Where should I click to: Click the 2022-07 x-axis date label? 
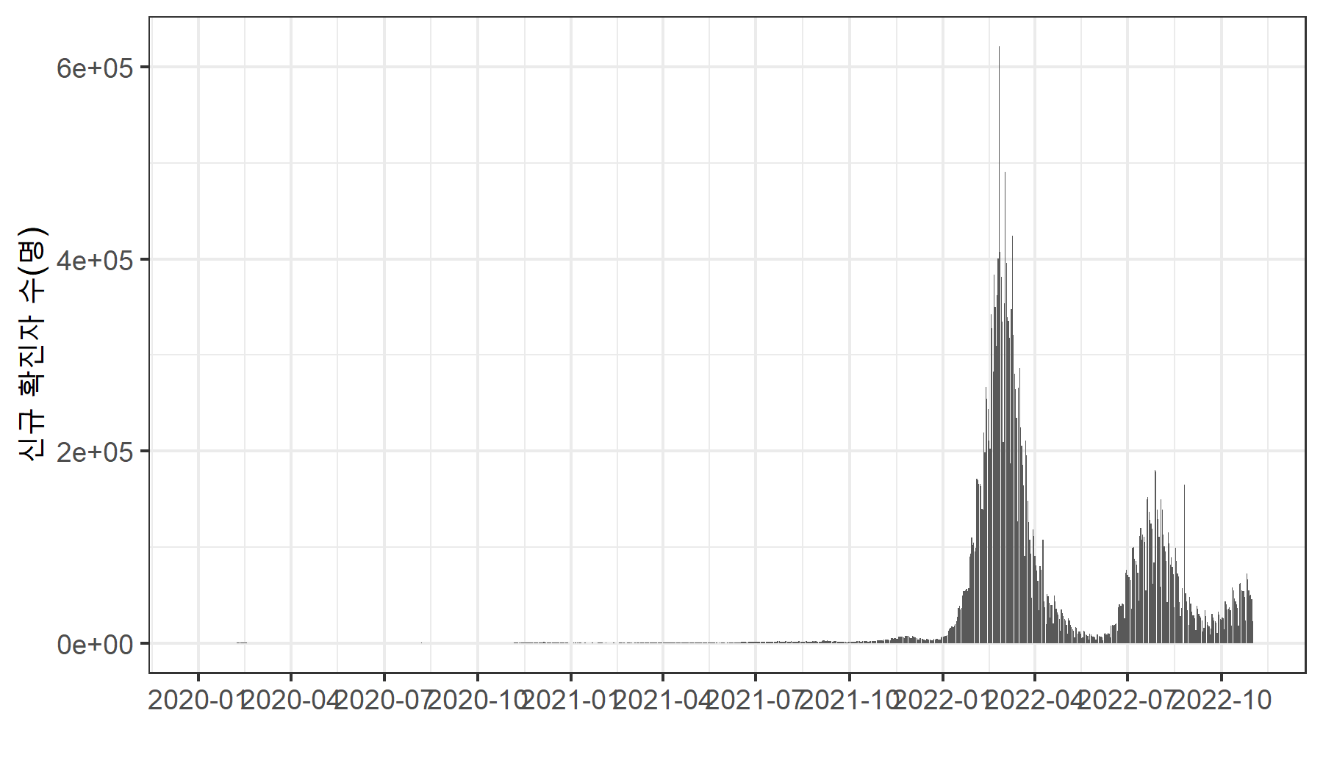point(1127,701)
